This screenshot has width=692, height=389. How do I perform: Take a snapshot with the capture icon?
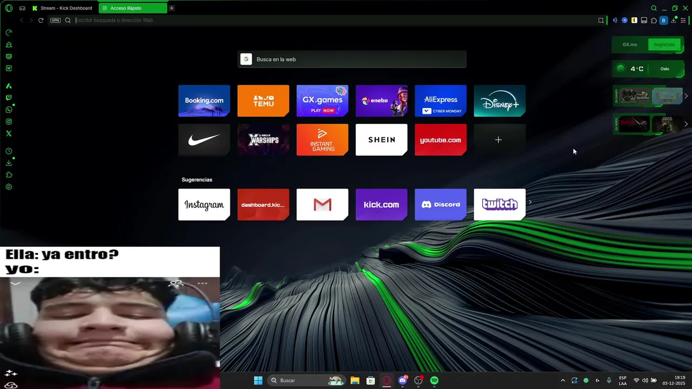coord(601,20)
